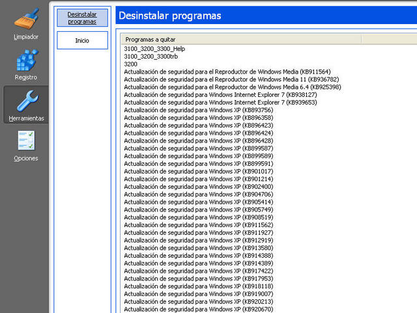Select Windows XP update KB911927

point(199,232)
